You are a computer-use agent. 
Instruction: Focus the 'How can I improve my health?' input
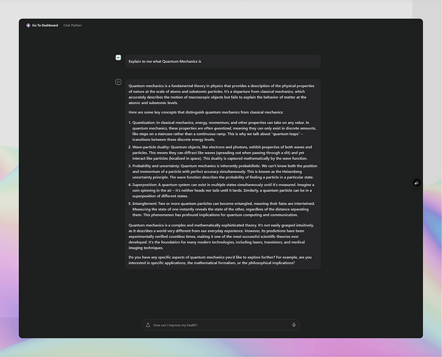221,325
